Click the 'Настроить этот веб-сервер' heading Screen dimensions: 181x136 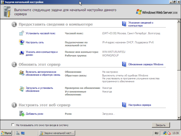[45, 105]
